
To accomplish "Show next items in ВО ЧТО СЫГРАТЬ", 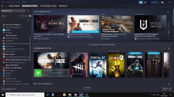I will tap(169, 84).
